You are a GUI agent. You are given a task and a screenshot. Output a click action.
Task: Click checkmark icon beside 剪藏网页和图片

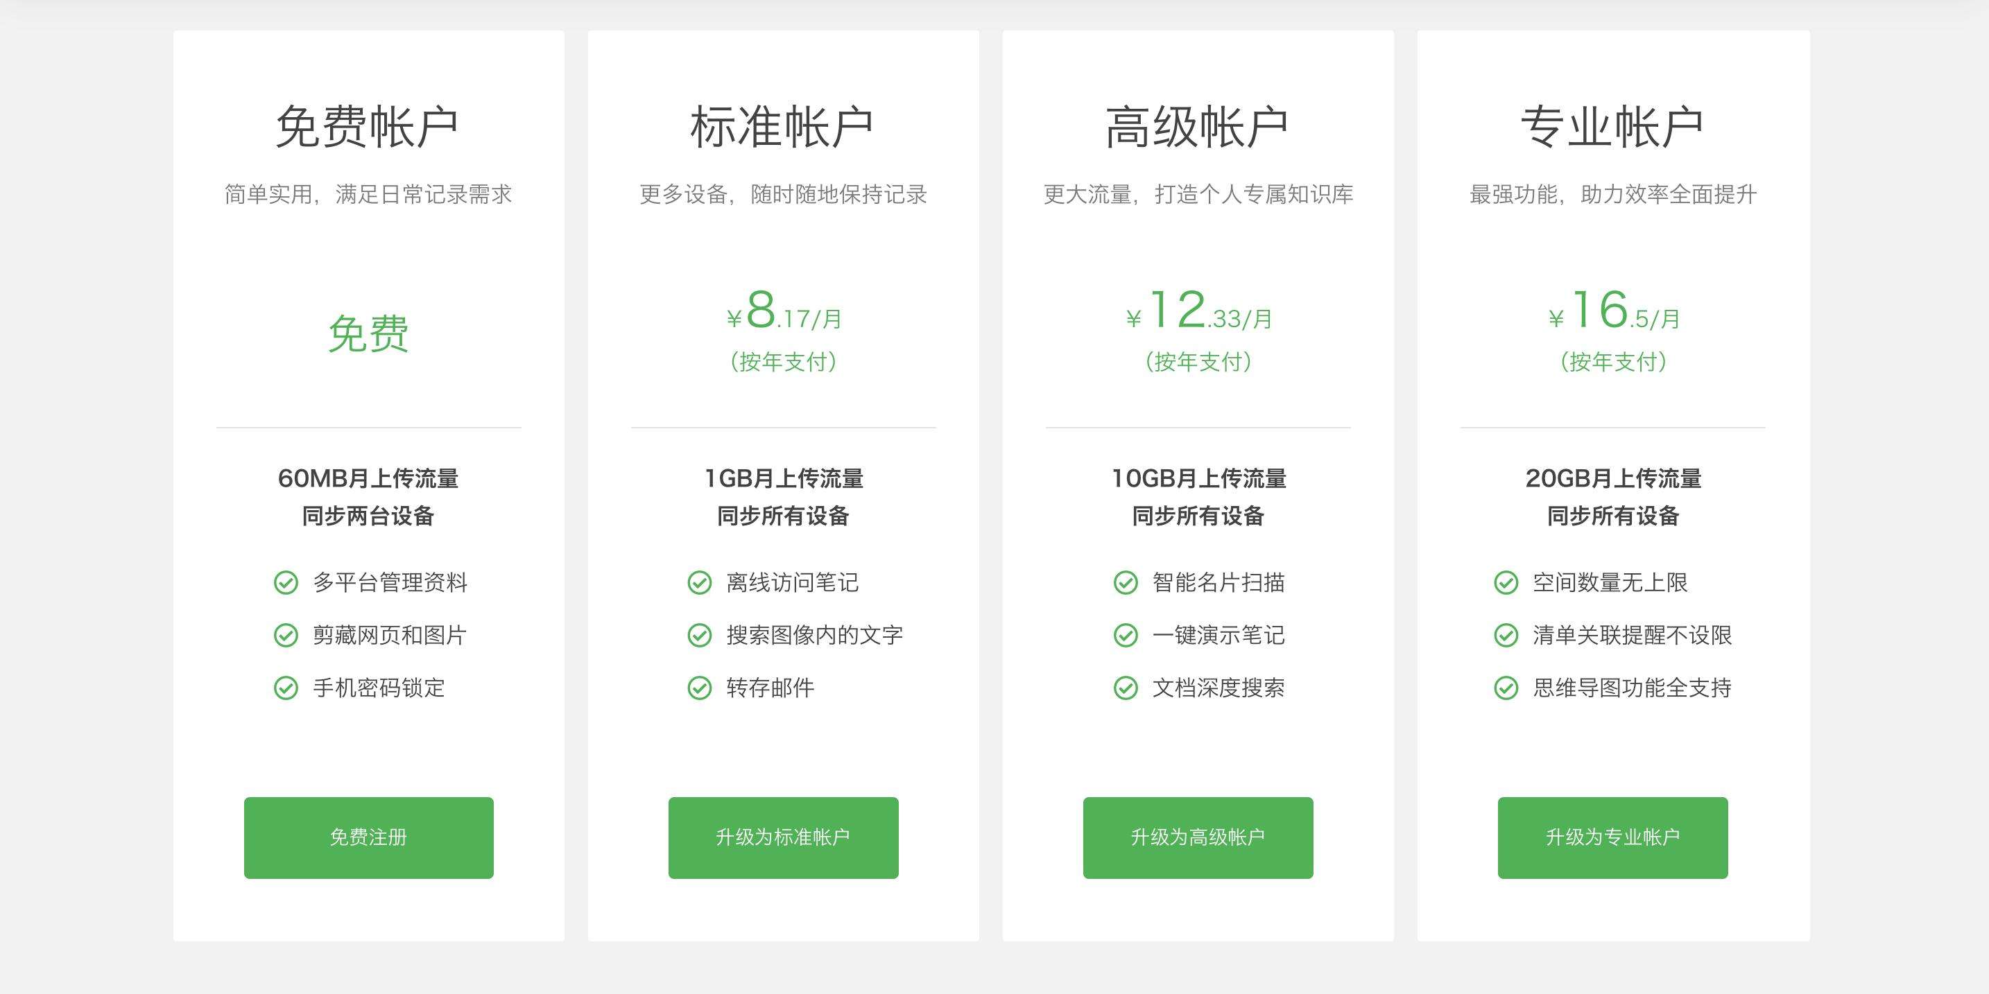pyautogui.click(x=286, y=635)
